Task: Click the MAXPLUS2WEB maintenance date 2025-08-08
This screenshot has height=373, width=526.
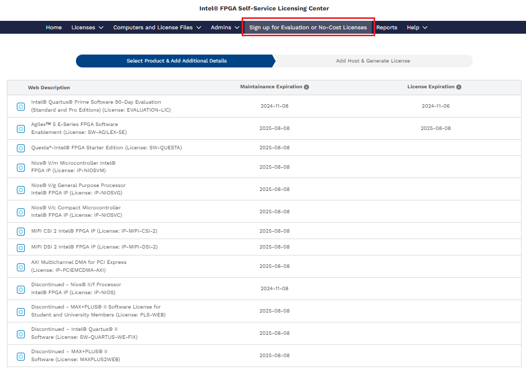Action: [x=274, y=356]
